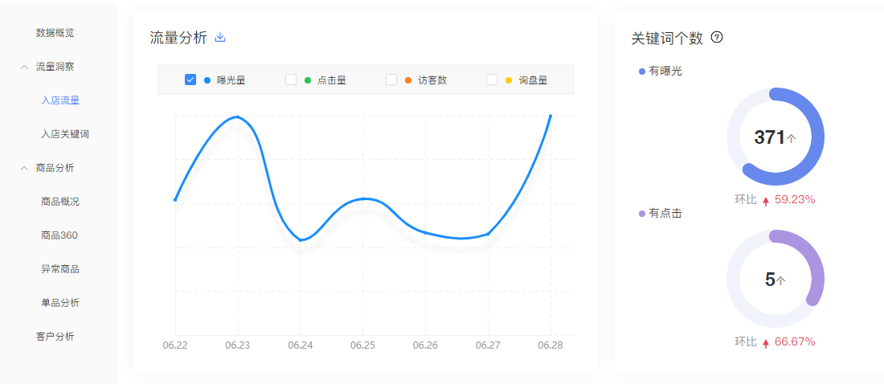
Task: Go to 入店关键词 page
Action: tap(64, 134)
